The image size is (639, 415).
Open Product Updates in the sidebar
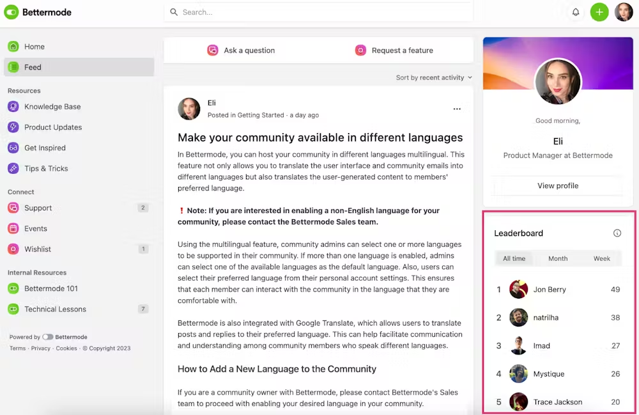(x=52, y=127)
